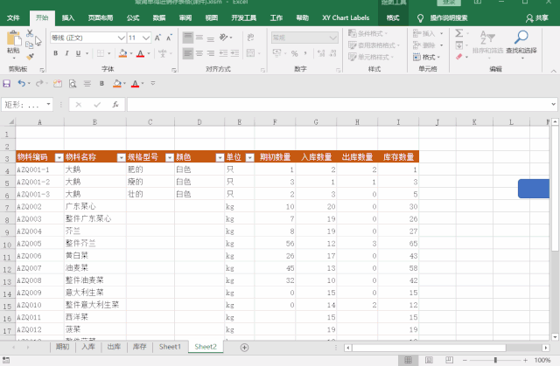Open the 数据 ribbon tab
The width and height of the screenshot is (560, 366).
coord(160,17)
